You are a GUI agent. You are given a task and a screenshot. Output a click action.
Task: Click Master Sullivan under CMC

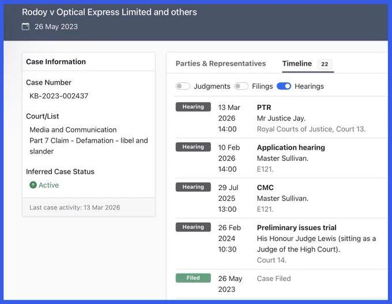[282, 199]
